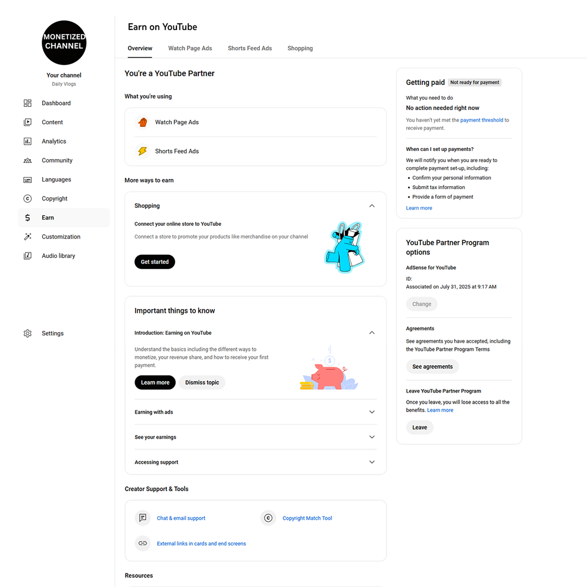Switch to the Shorts Feed Ads tab
The height and width of the screenshot is (587, 587).
(250, 48)
